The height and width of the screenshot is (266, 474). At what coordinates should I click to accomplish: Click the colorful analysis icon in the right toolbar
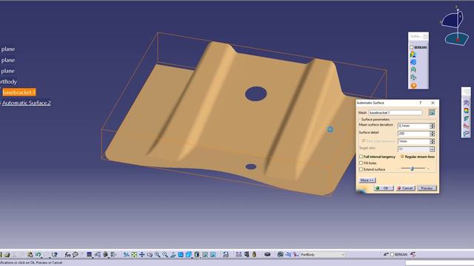pos(466,110)
